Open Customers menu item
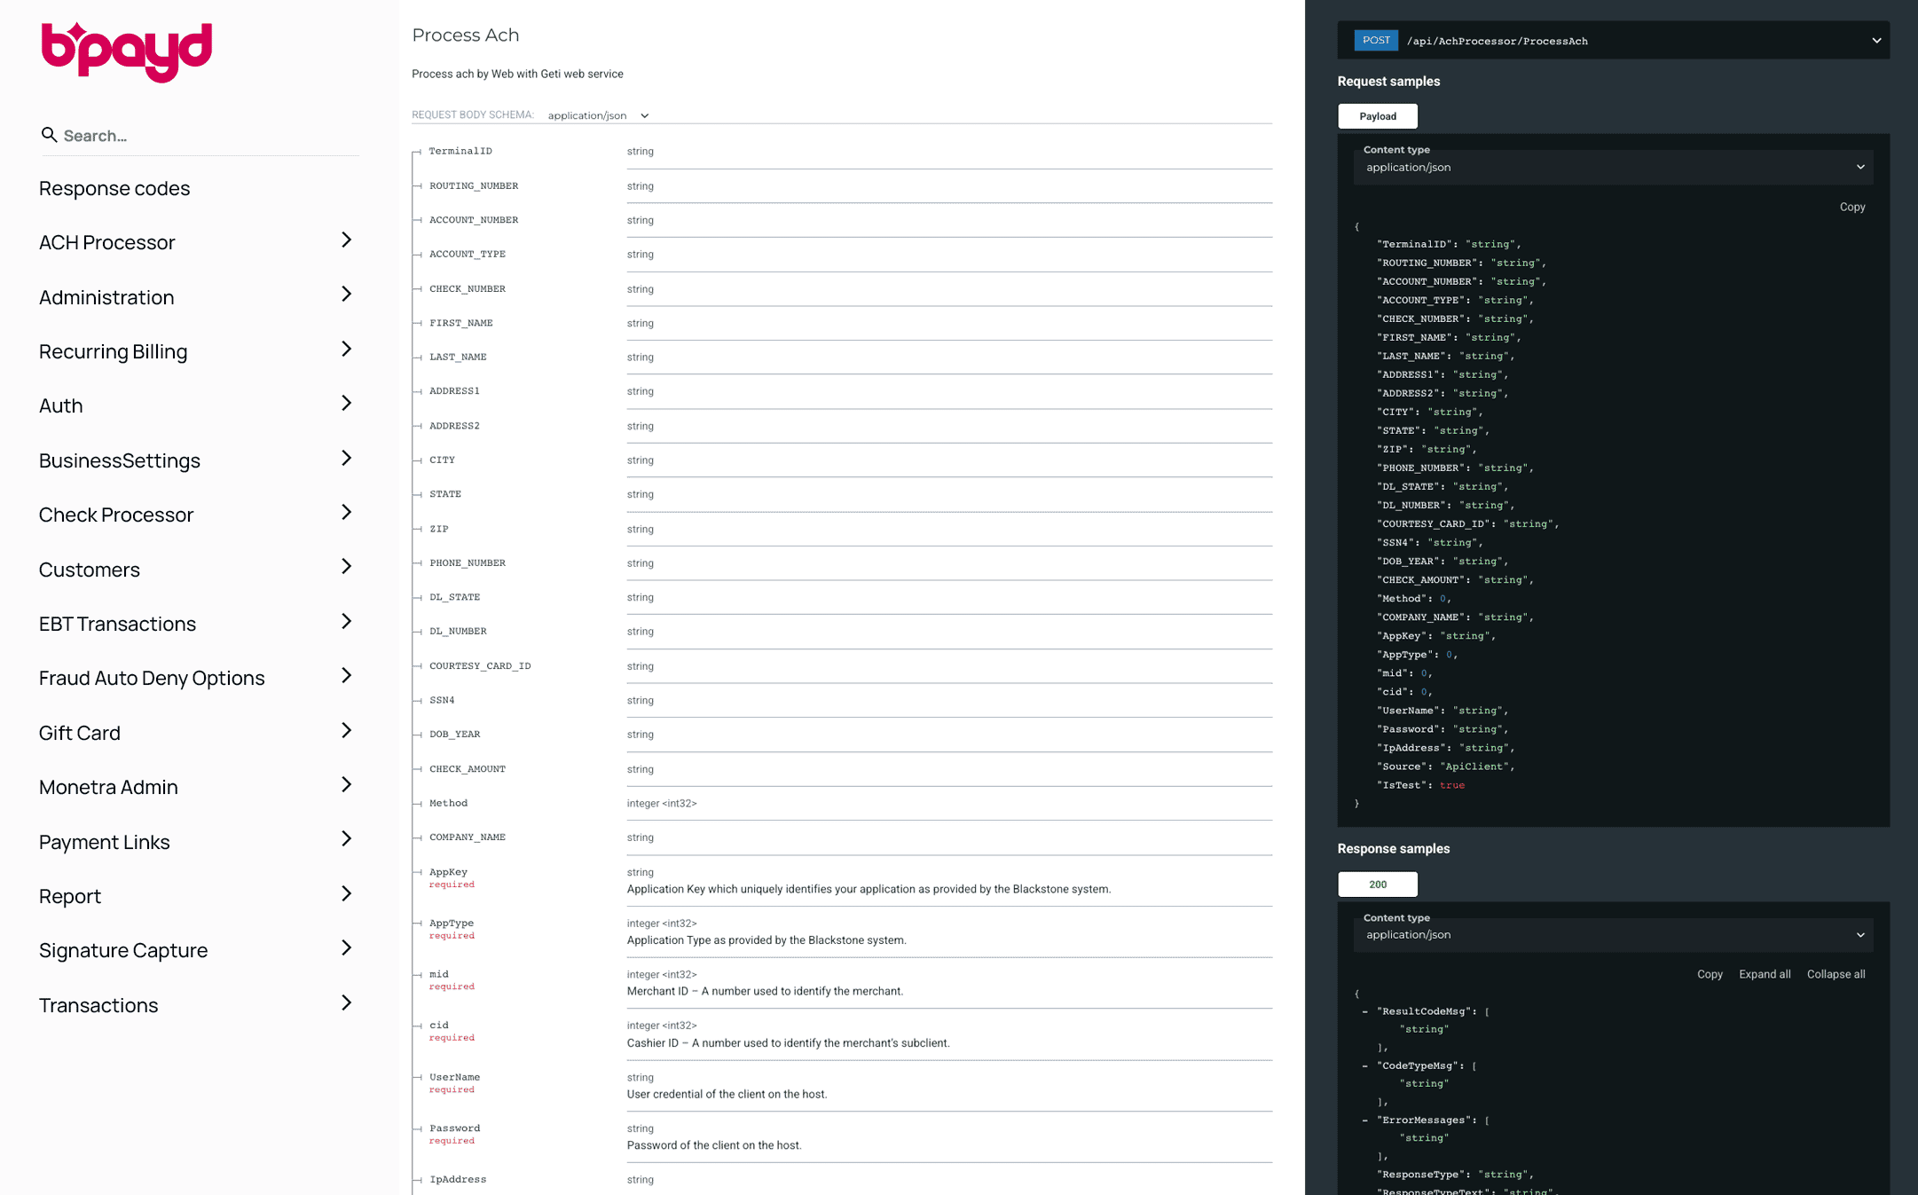The height and width of the screenshot is (1195, 1918). tap(90, 570)
